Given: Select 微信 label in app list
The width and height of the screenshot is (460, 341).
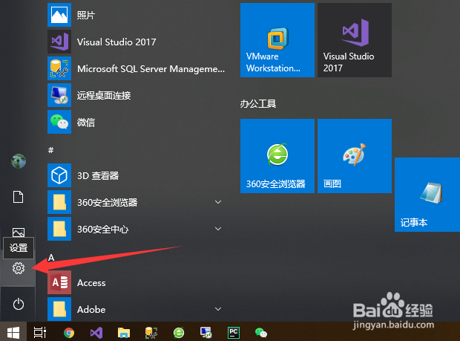Looking at the screenshot, I should 86,122.
